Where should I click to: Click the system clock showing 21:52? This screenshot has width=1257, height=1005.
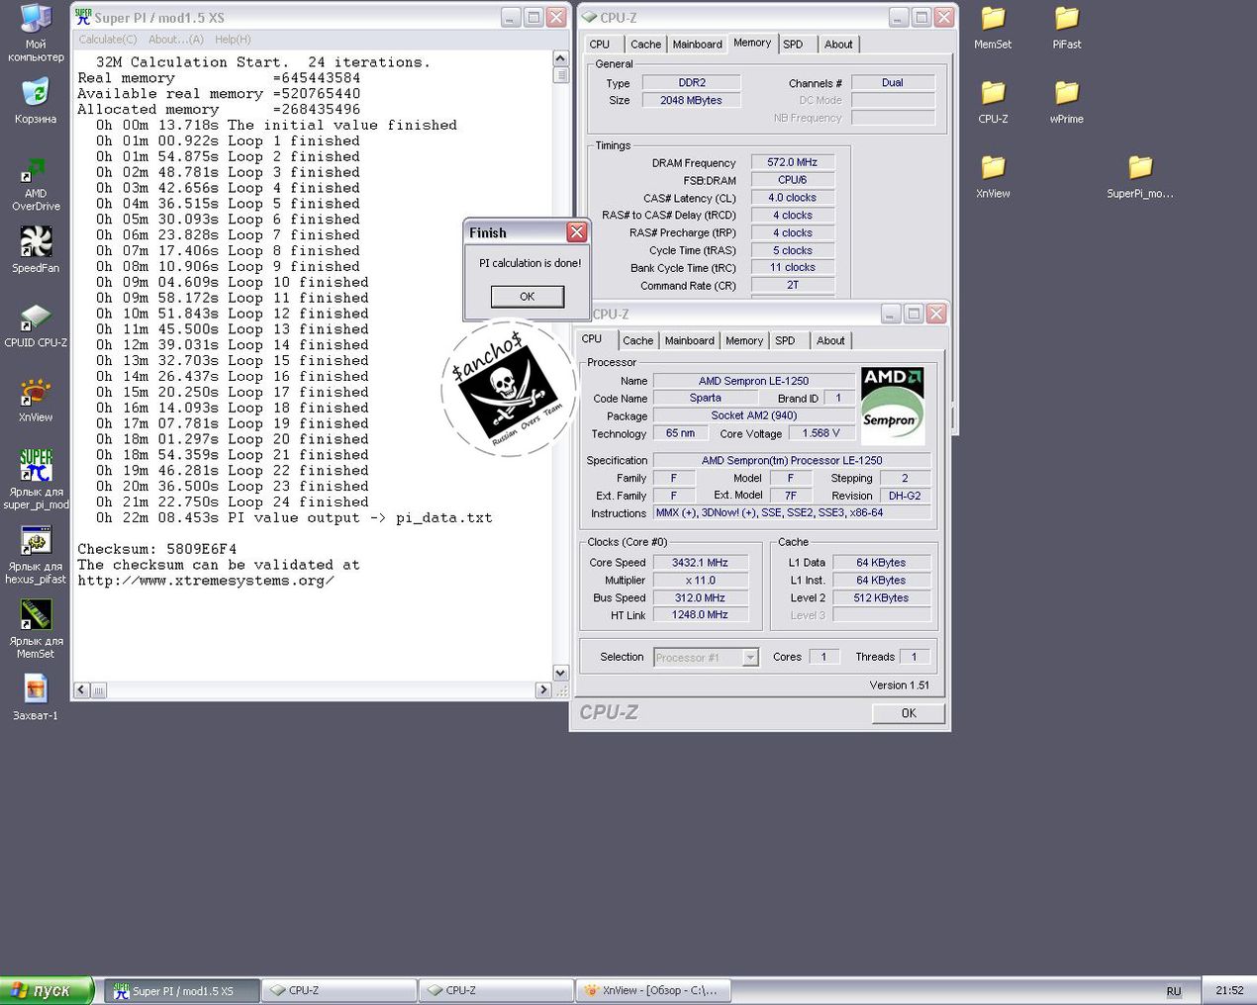coord(1229,990)
